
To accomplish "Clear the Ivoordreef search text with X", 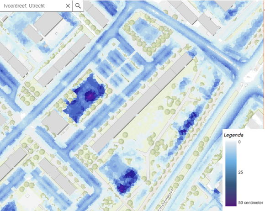I will pyautogui.click(x=68, y=6).
